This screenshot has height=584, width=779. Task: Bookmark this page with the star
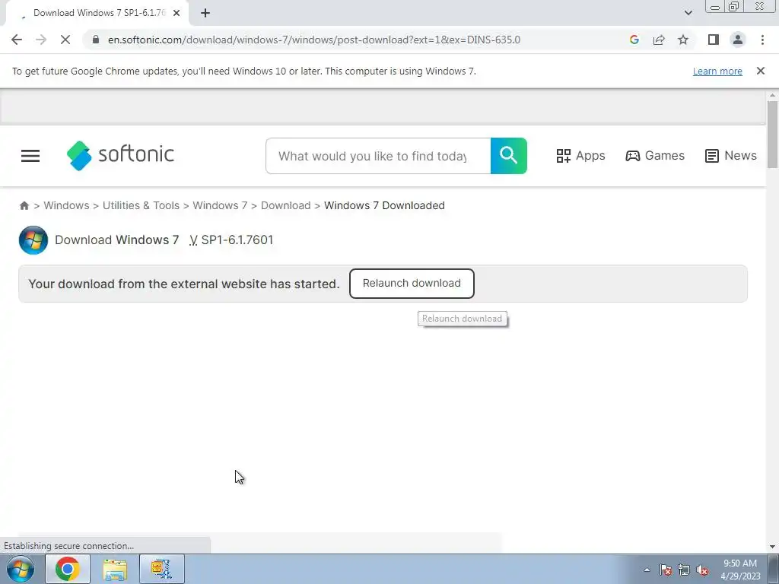(x=683, y=40)
